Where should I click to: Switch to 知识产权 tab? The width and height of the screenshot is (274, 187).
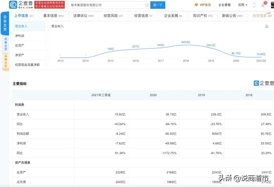[203, 16]
